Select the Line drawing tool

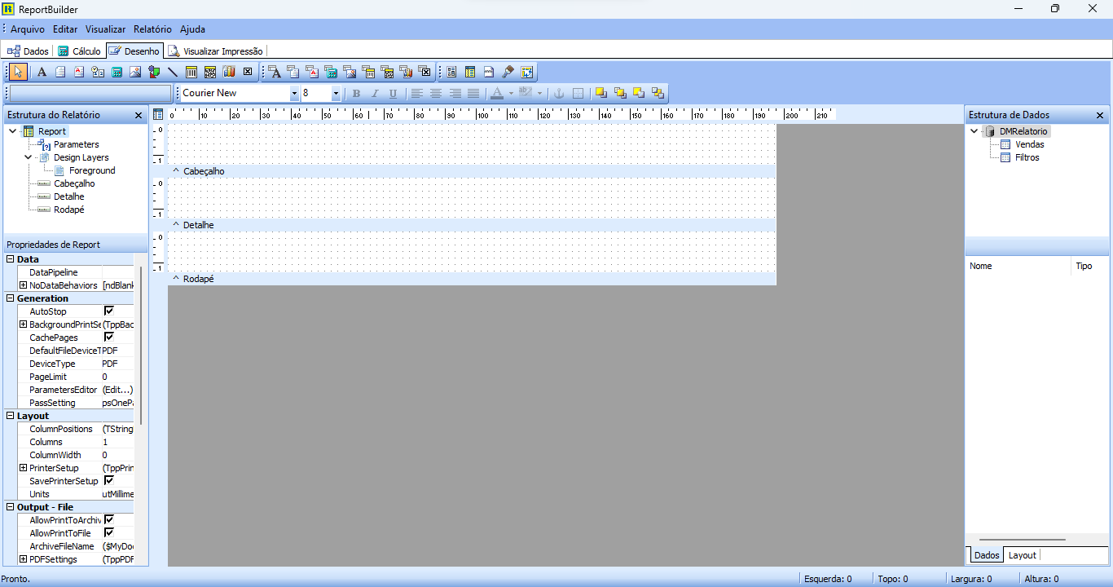tap(173, 72)
